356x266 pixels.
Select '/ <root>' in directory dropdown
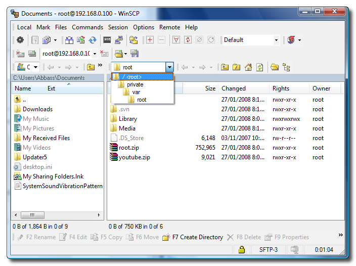click(x=143, y=77)
